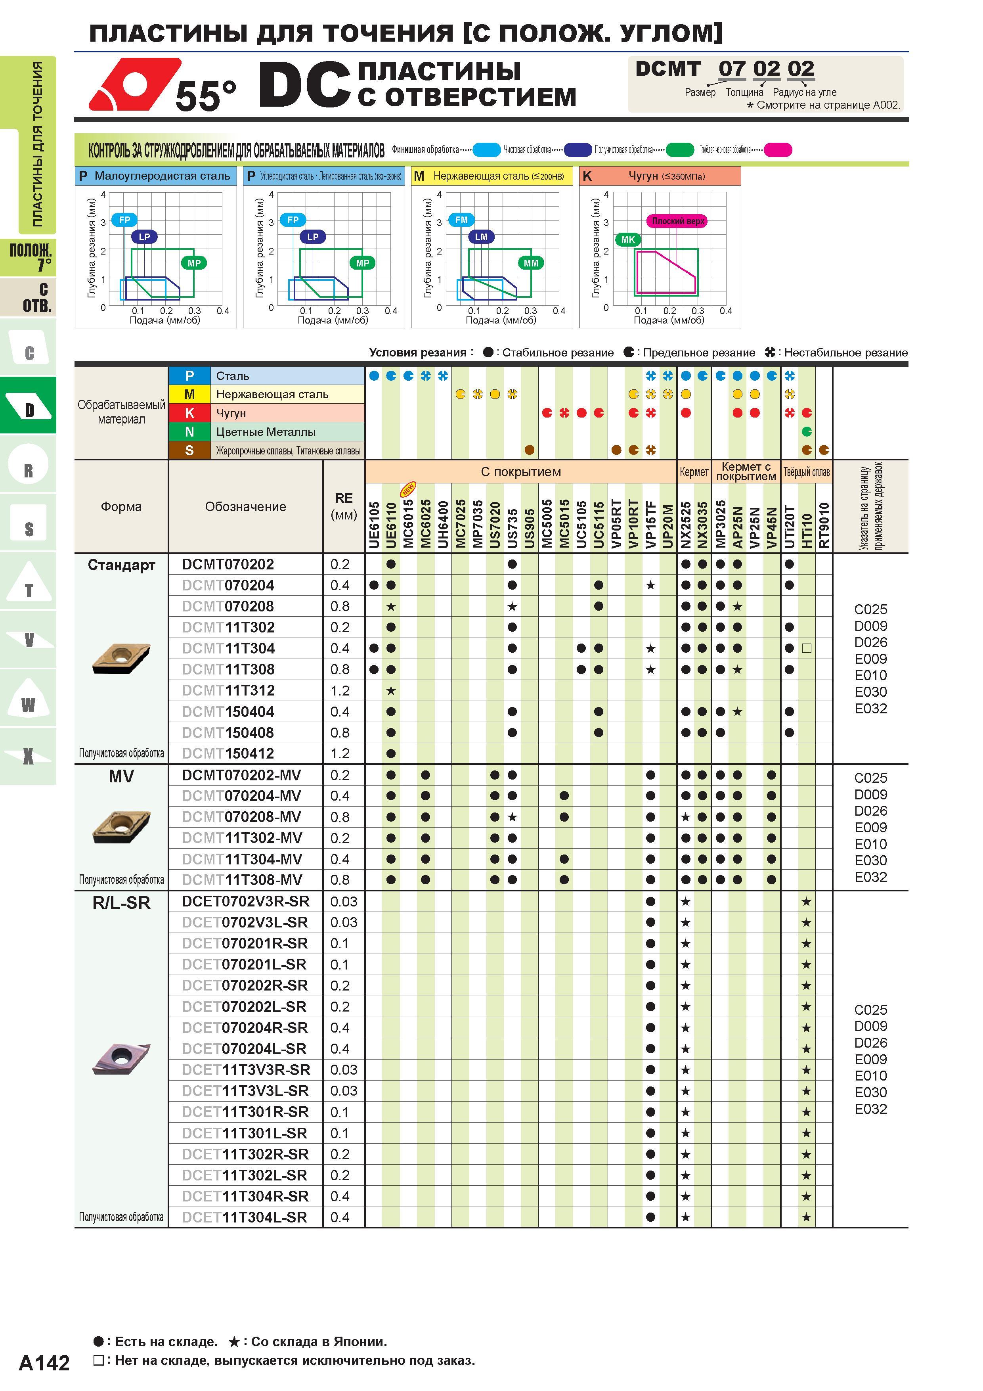Select the DCET0702V3R-SR designation row
The height and width of the screenshot is (1391, 983).
coord(245,901)
